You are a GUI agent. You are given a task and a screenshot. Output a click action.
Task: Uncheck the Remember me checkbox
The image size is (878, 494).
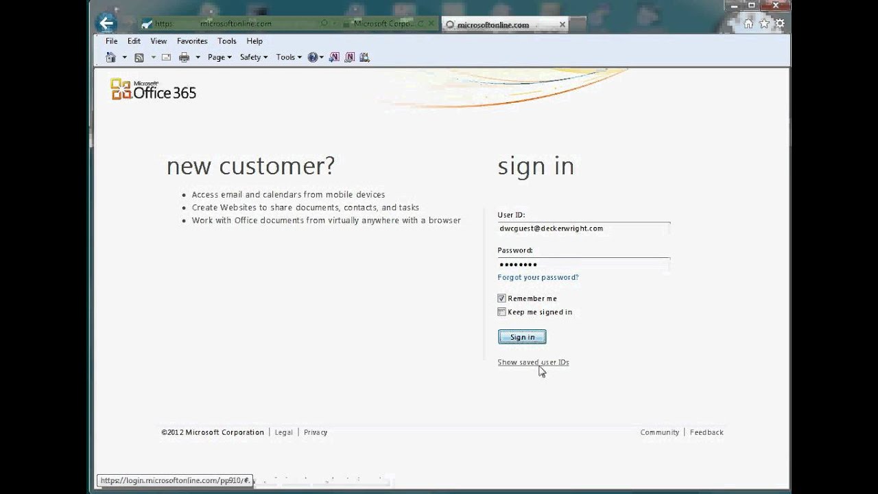[x=501, y=298]
